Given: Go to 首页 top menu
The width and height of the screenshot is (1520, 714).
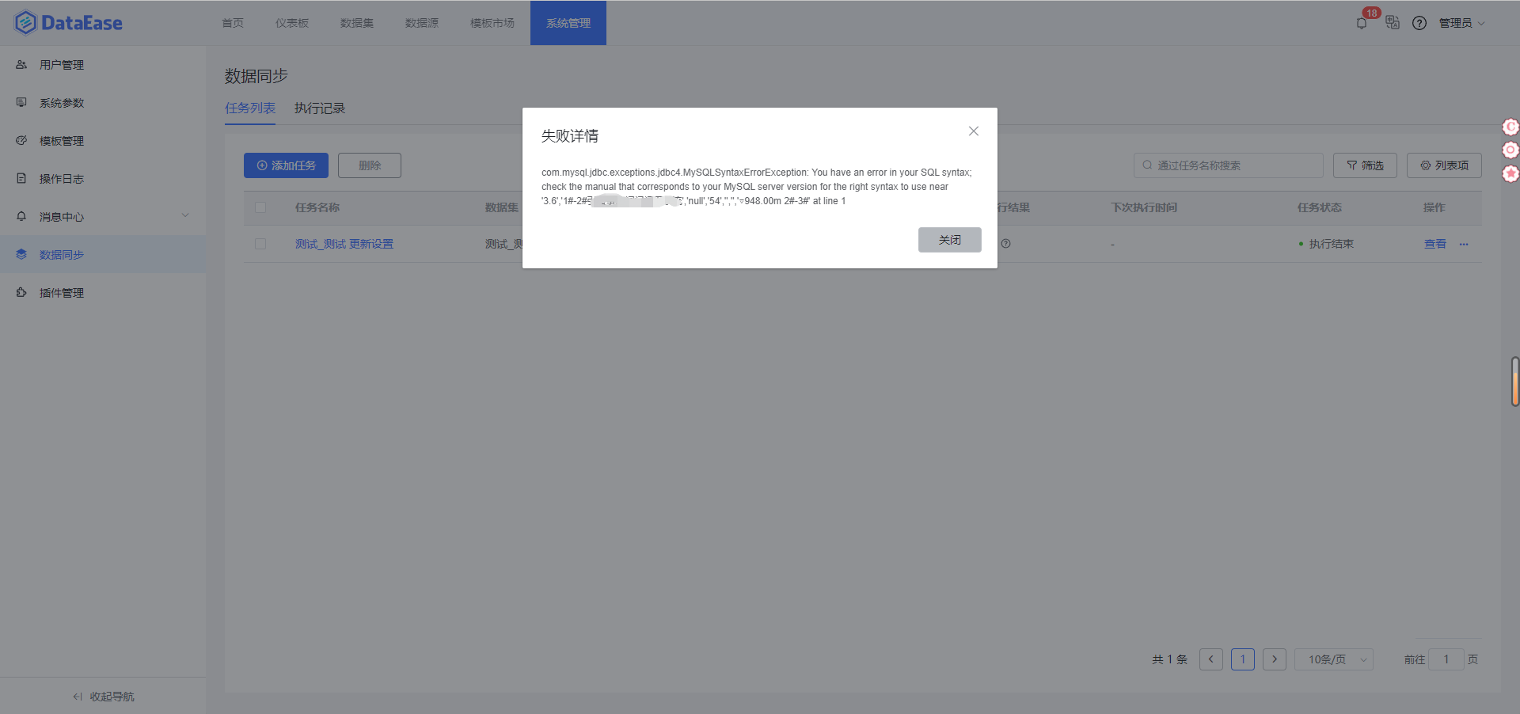Looking at the screenshot, I should pos(233,23).
